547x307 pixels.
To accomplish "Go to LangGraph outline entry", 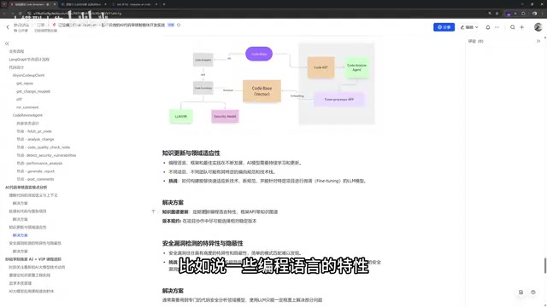I will (x=29, y=59).
